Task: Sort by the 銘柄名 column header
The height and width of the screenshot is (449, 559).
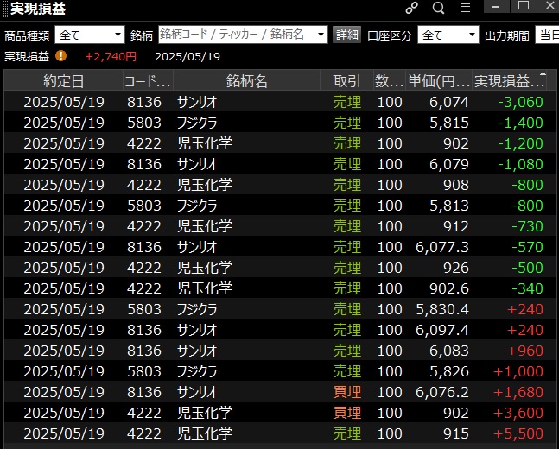Action: [247, 81]
